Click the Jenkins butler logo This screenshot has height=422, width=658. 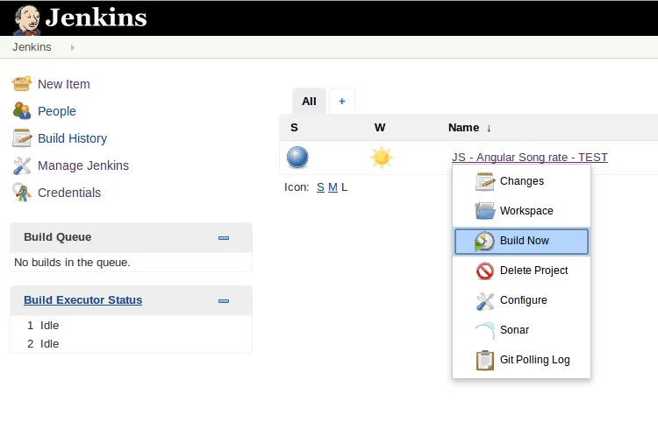click(x=26, y=18)
